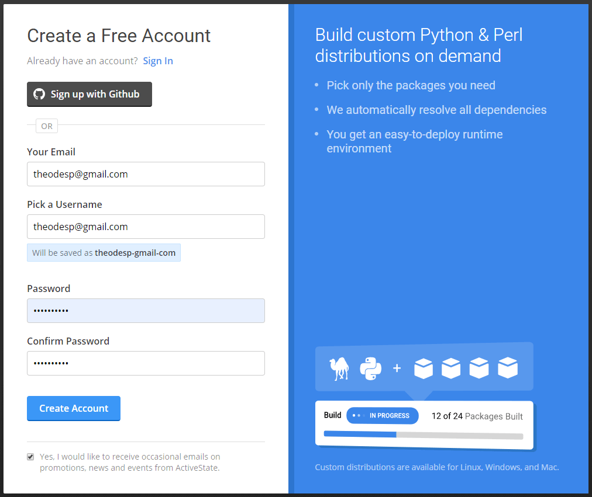The width and height of the screenshot is (592, 497).
Task: Click the first package cube icon
Action: pos(423,368)
